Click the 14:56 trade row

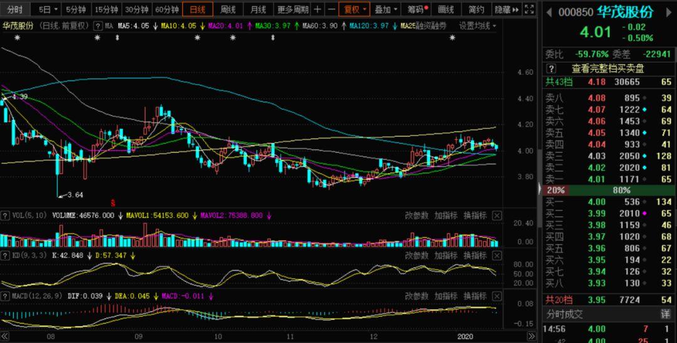pyautogui.click(x=608, y=329)
